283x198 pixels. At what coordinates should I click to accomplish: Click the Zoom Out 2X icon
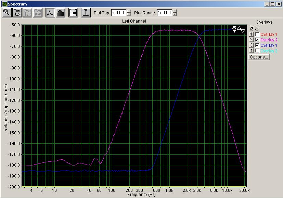(27, 13)
